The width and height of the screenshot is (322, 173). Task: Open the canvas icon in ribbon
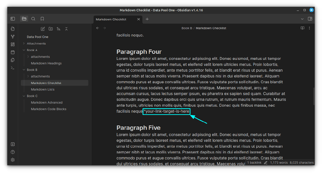tap(13, 44)
